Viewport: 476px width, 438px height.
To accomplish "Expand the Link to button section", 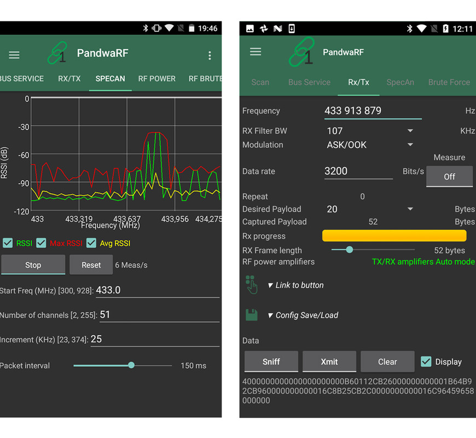I will coord(295,285).
